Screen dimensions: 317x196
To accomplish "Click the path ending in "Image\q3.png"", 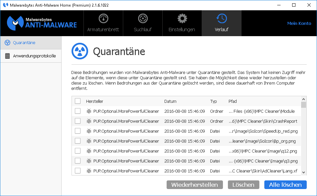I will click(263, 161).
